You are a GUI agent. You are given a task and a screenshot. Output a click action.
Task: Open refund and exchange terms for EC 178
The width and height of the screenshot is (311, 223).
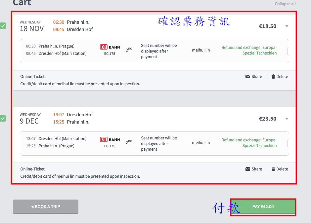pos(249,50)
